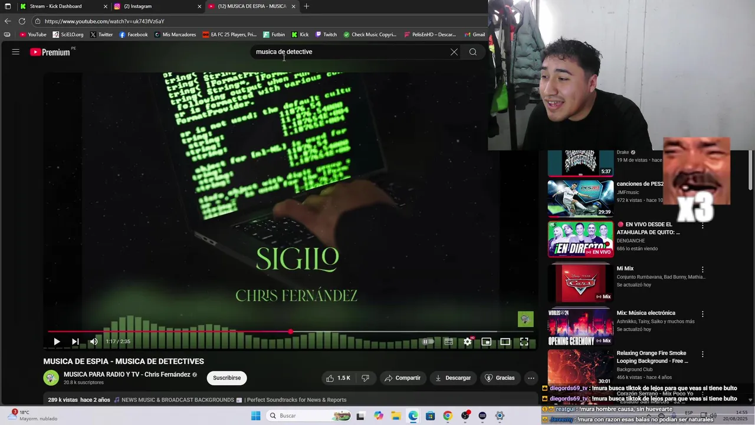Open the SciELO.org bookmark
This screenshot has width=755, height=425.
tap(68, 35)
